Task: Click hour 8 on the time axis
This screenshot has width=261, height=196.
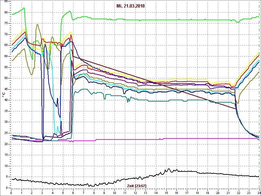Action: click(94, 193)
